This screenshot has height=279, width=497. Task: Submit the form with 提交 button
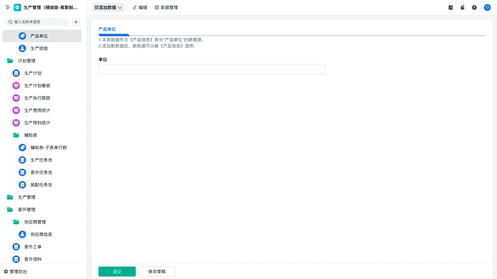pyautogui.click(x=117, y=271)
